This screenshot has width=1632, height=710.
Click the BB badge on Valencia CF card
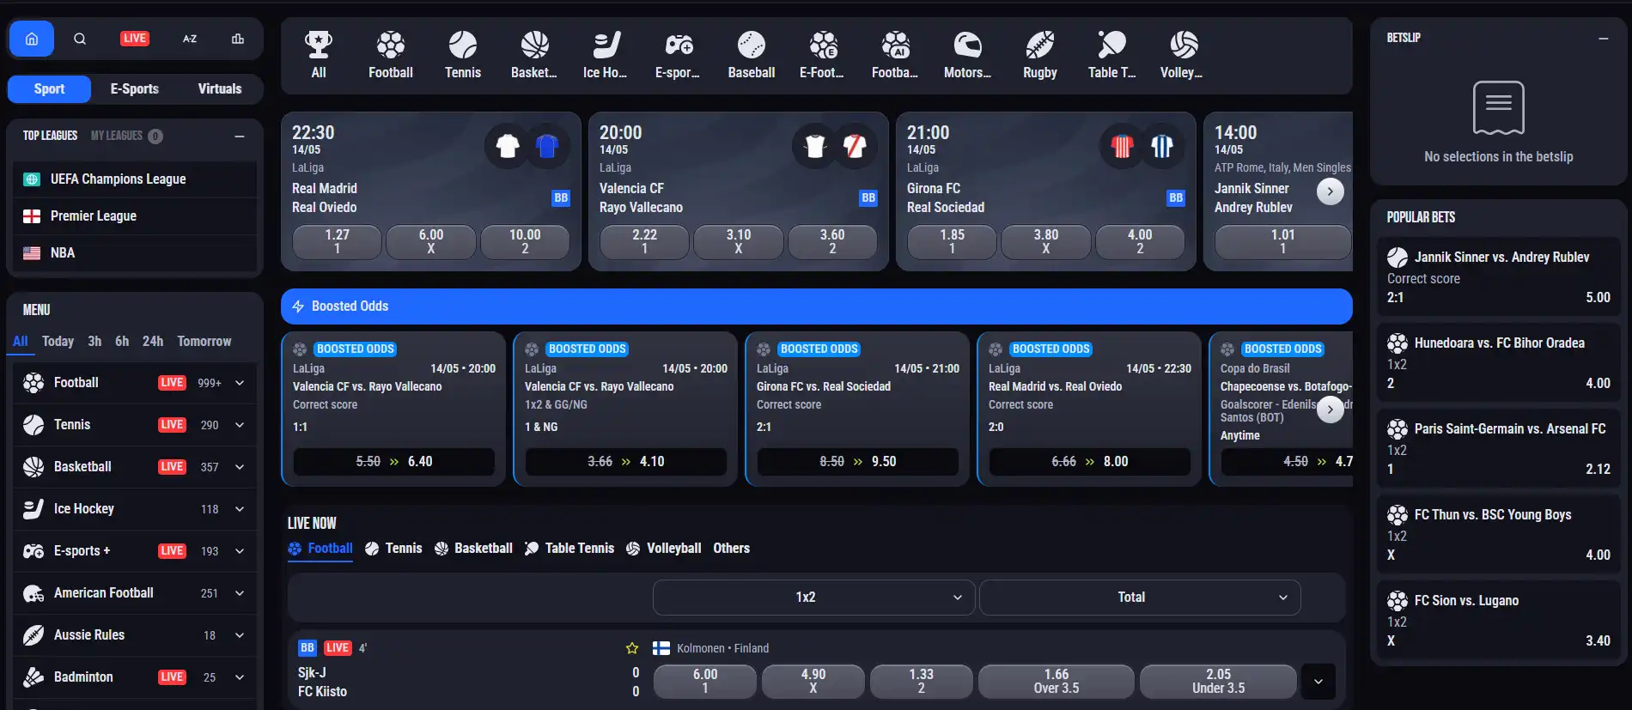point(868,197)
